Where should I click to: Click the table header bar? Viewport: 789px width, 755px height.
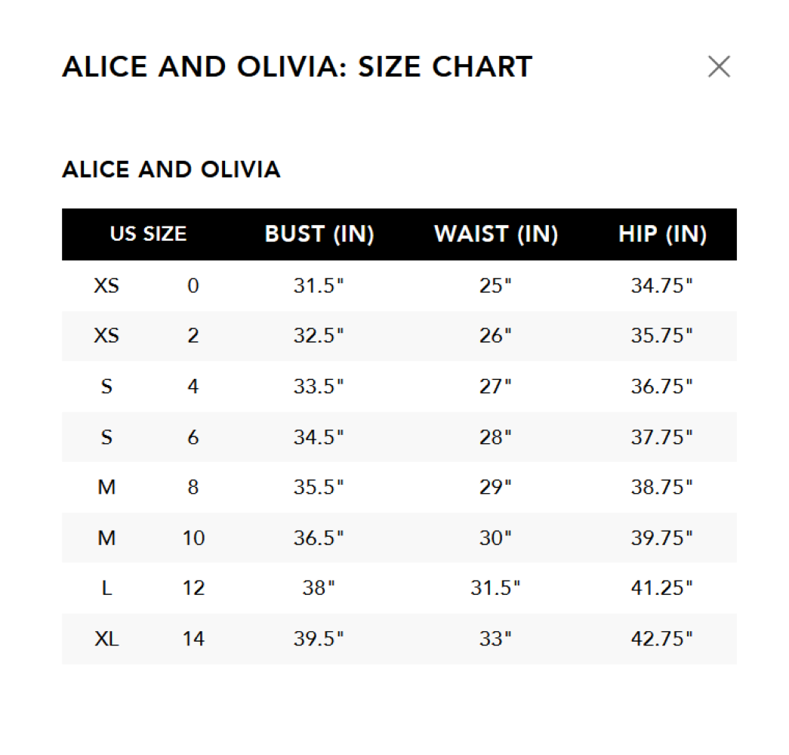399,234
